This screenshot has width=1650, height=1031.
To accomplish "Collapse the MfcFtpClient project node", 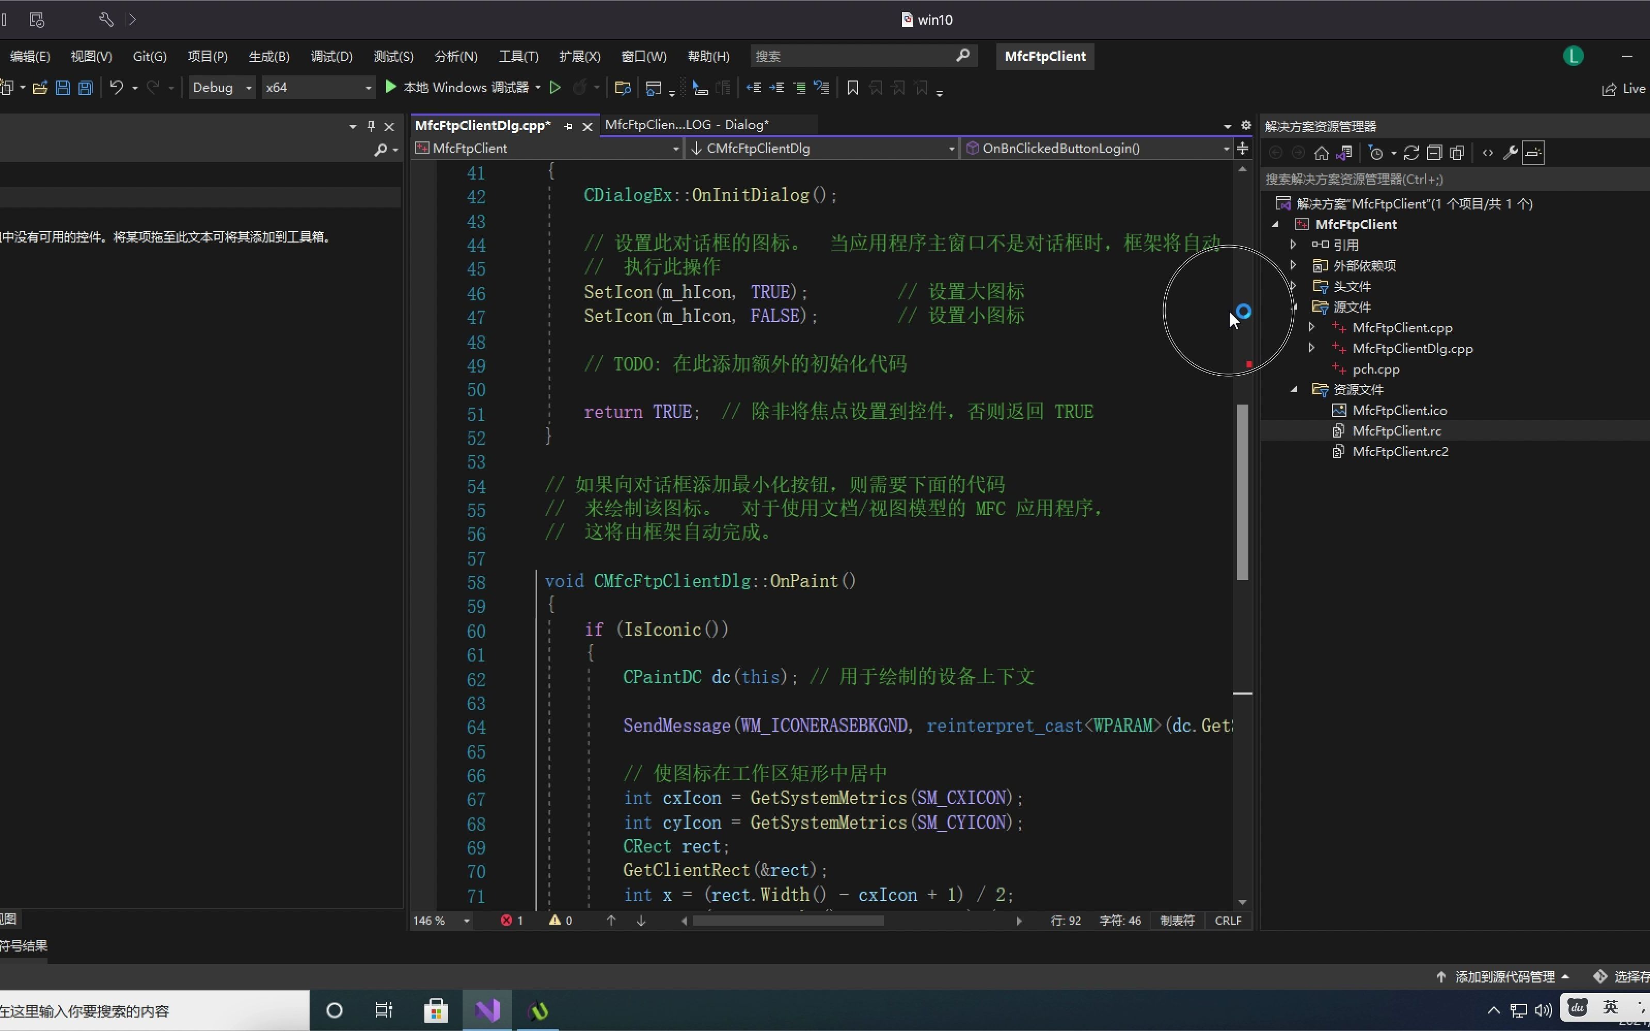I will (1276, 224).
